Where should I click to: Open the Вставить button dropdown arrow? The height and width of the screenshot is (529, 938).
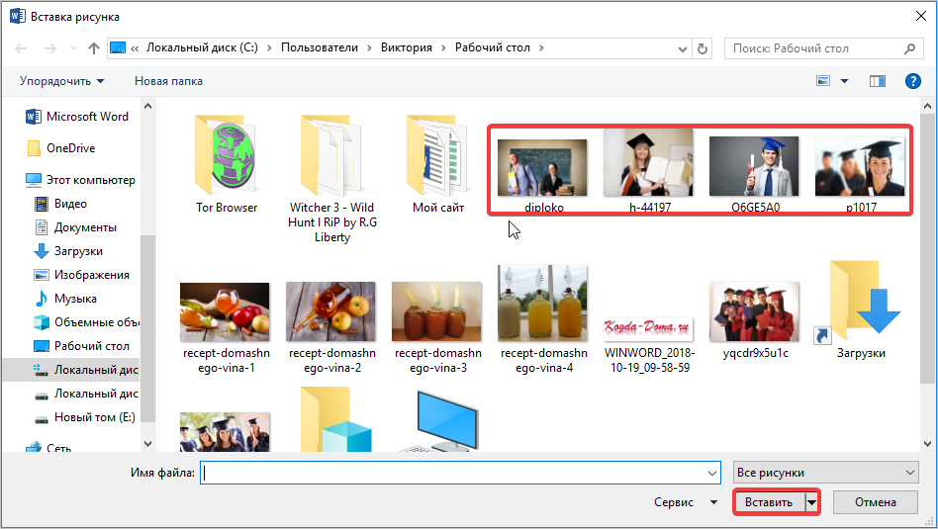coord(813,502)
